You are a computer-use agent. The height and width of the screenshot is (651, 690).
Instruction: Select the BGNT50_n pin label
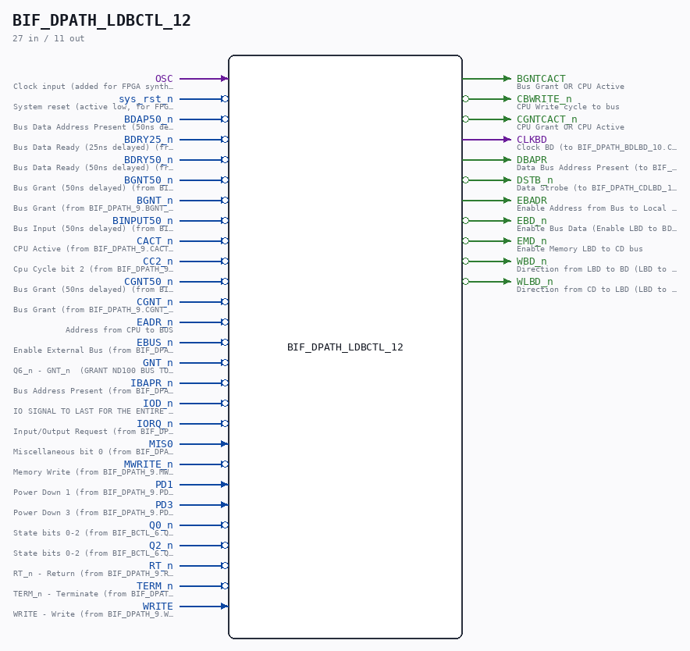[149, 180]
